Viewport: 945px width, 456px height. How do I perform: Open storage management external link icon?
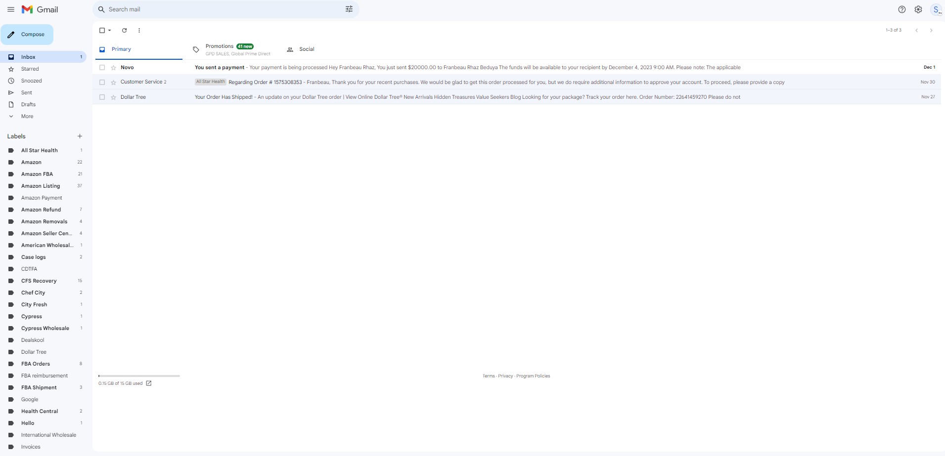tap(149, 383)
